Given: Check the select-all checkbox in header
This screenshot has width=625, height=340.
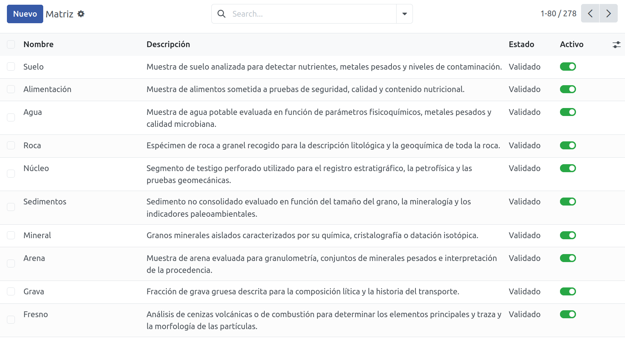Looking at the screenshot, I should tap(11, 44).
